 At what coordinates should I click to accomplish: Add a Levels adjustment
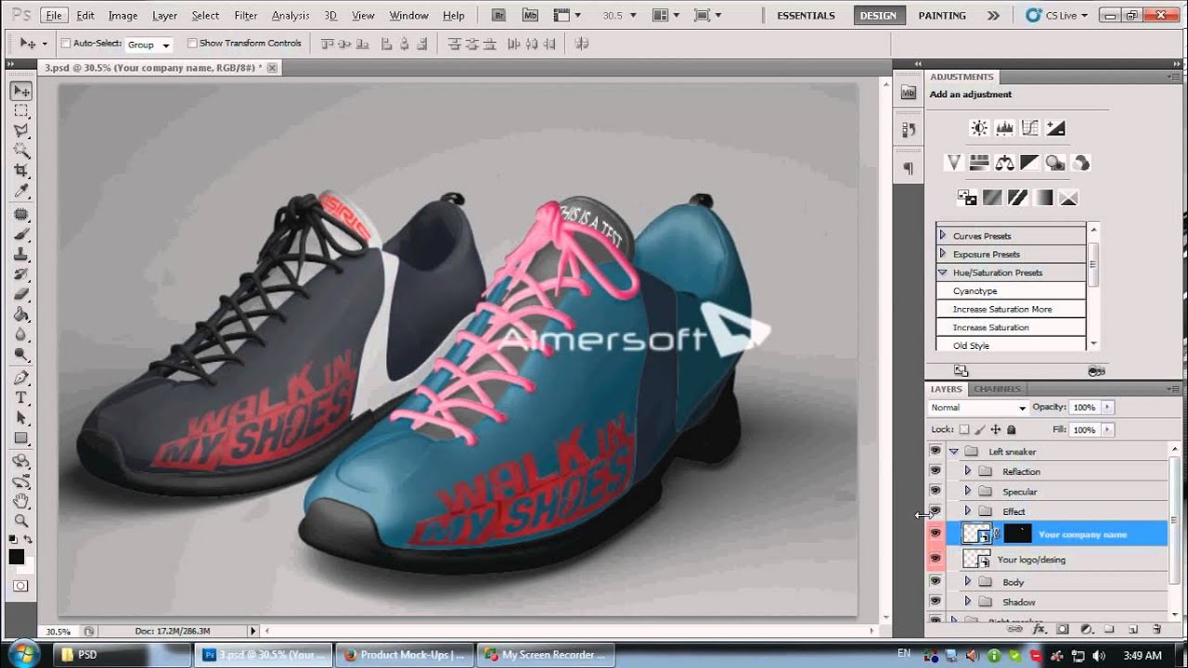pos(1004,128)
